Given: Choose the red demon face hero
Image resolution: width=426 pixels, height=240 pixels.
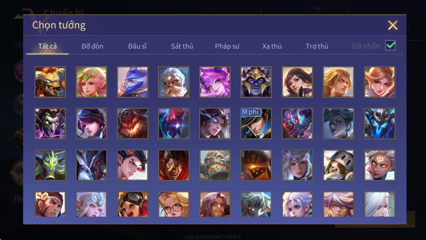Looking at the screenshot, I should coord(133,123).
